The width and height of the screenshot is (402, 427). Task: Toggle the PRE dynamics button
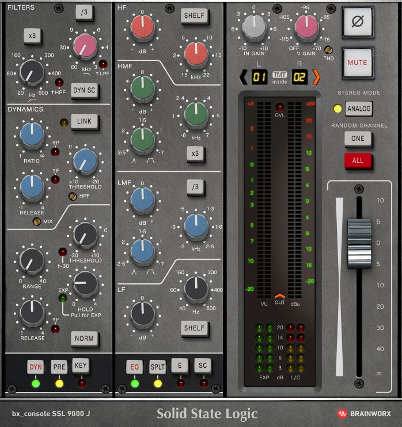coord(59,367)
